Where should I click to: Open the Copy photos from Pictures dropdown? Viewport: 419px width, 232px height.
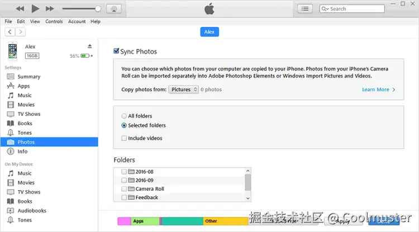[184, 90]
